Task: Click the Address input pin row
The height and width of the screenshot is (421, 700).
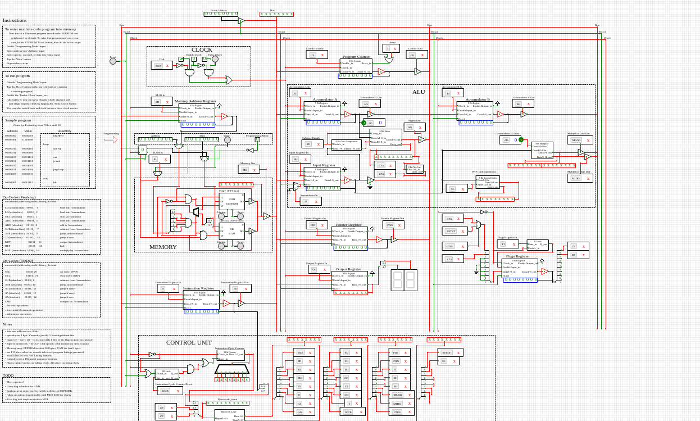Action: (156, 139)
